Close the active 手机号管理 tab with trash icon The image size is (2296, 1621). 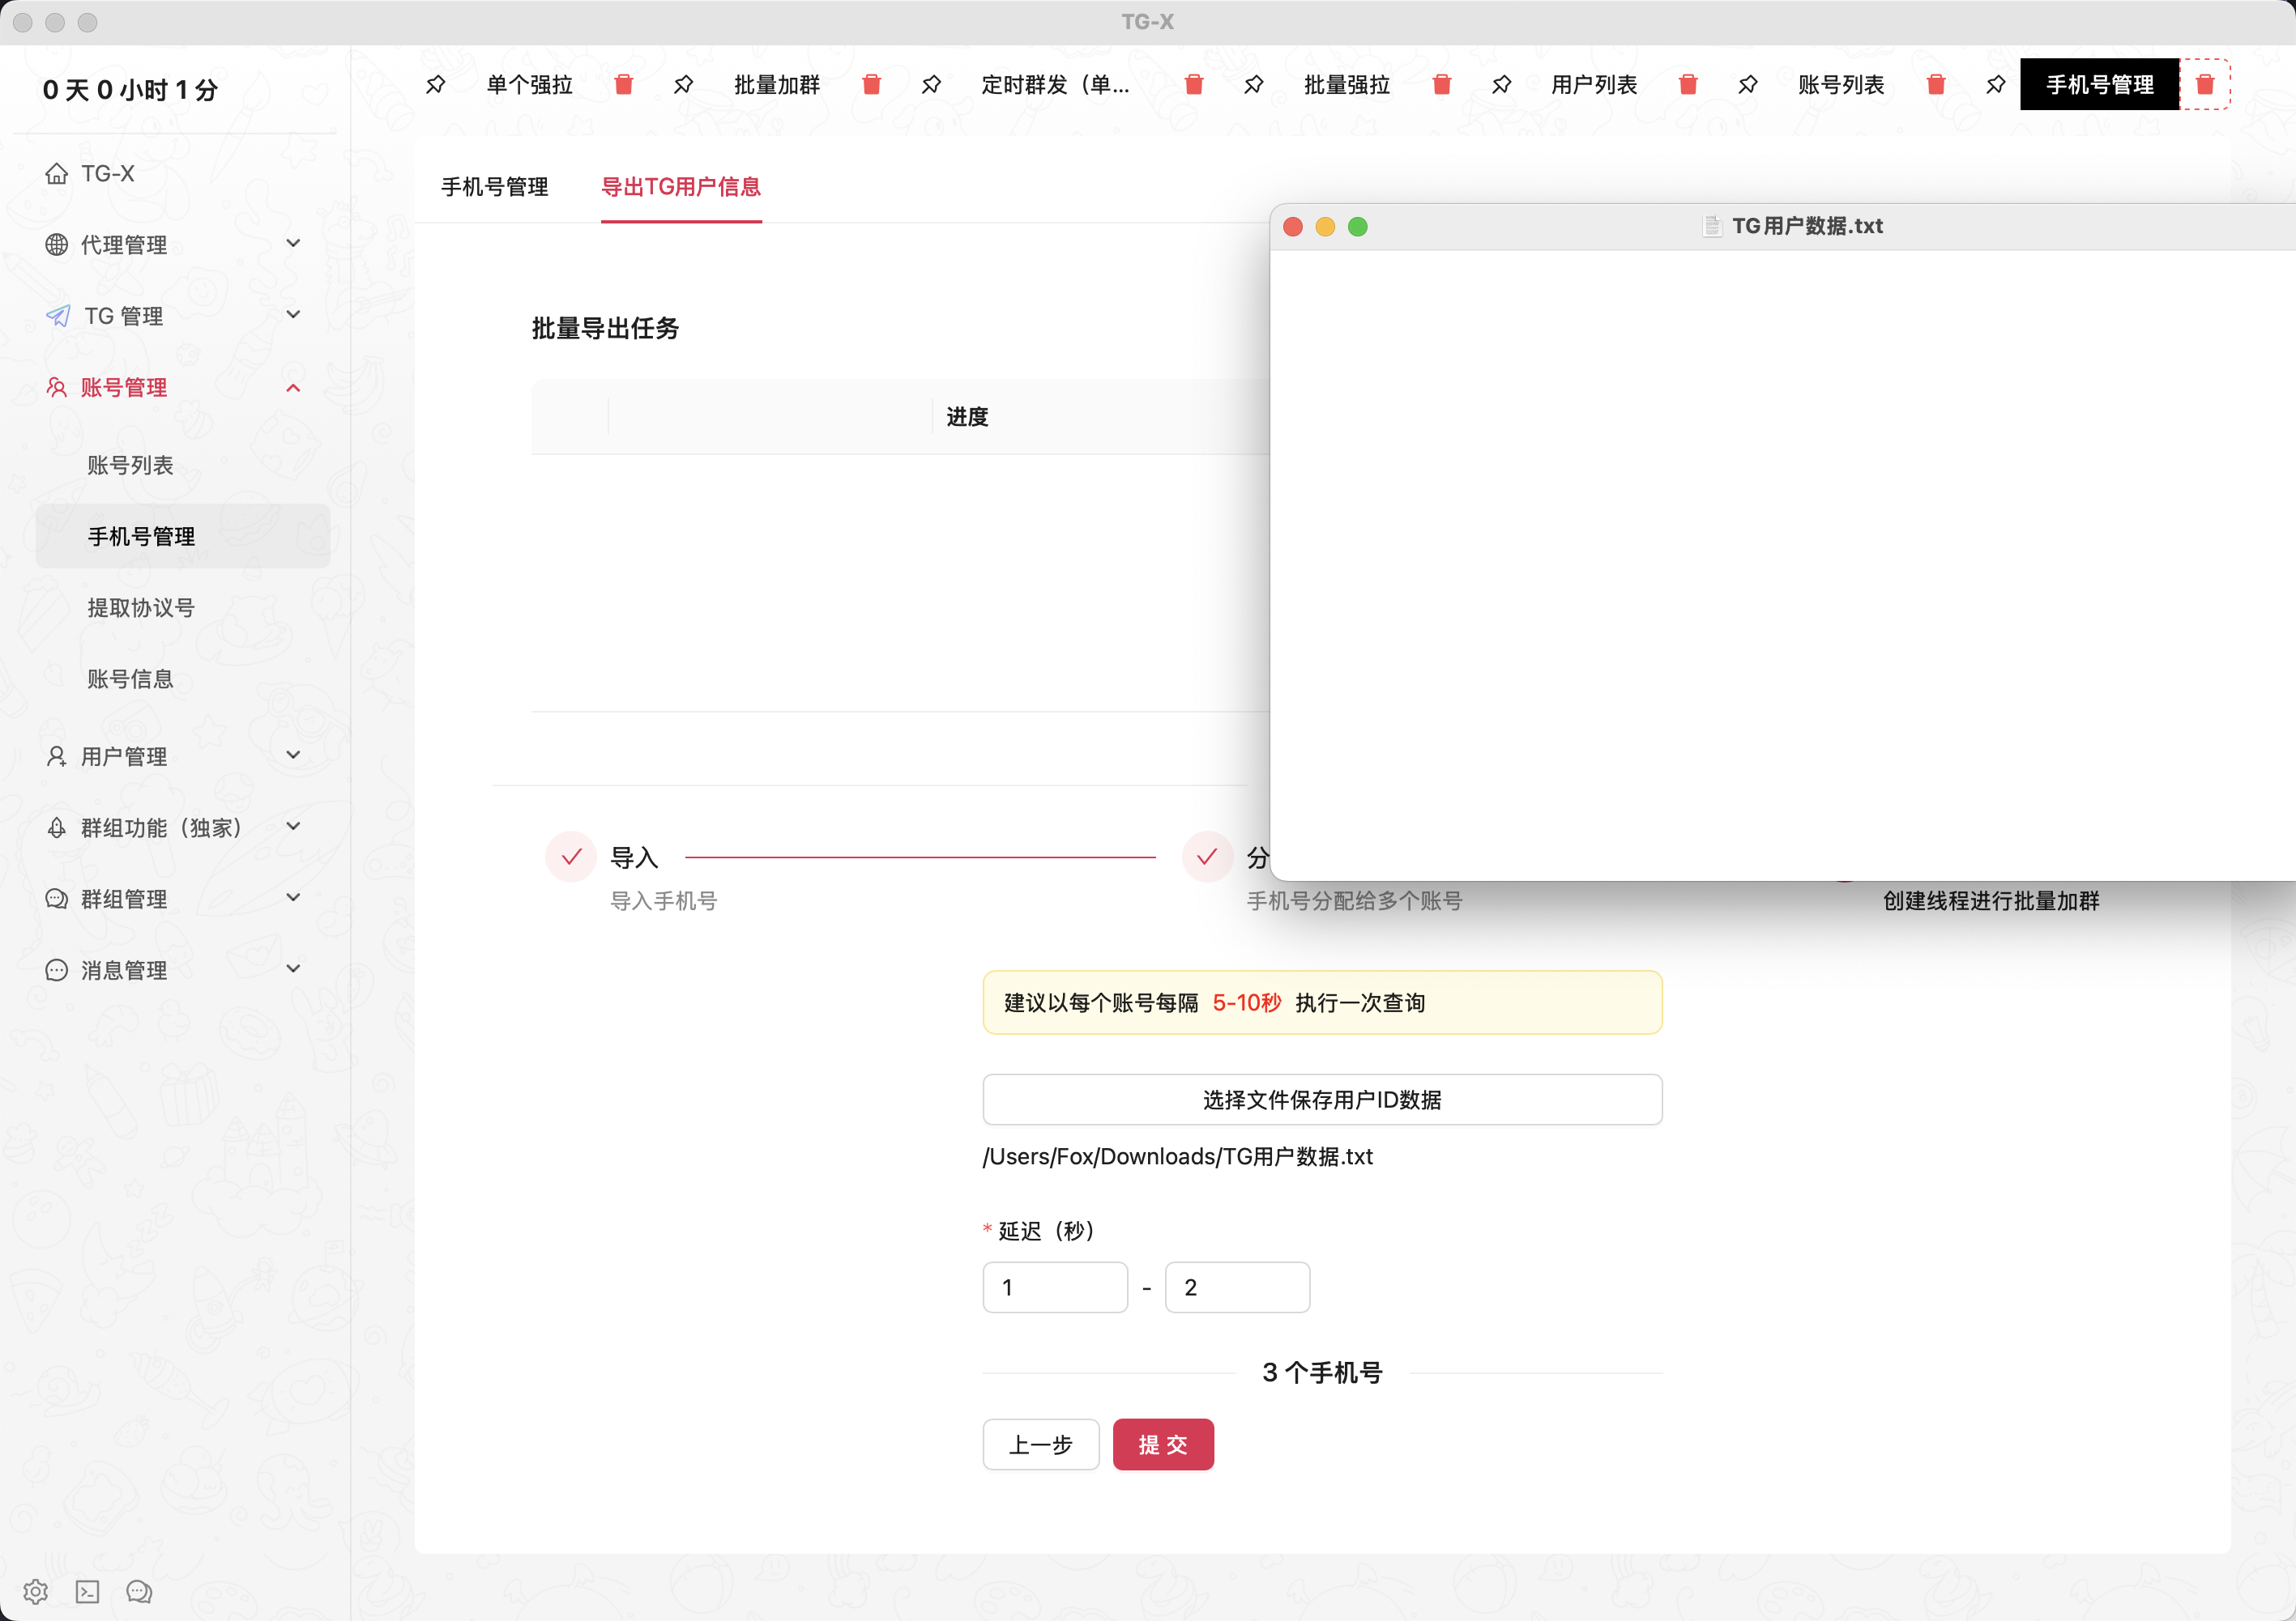(2205, 85)
